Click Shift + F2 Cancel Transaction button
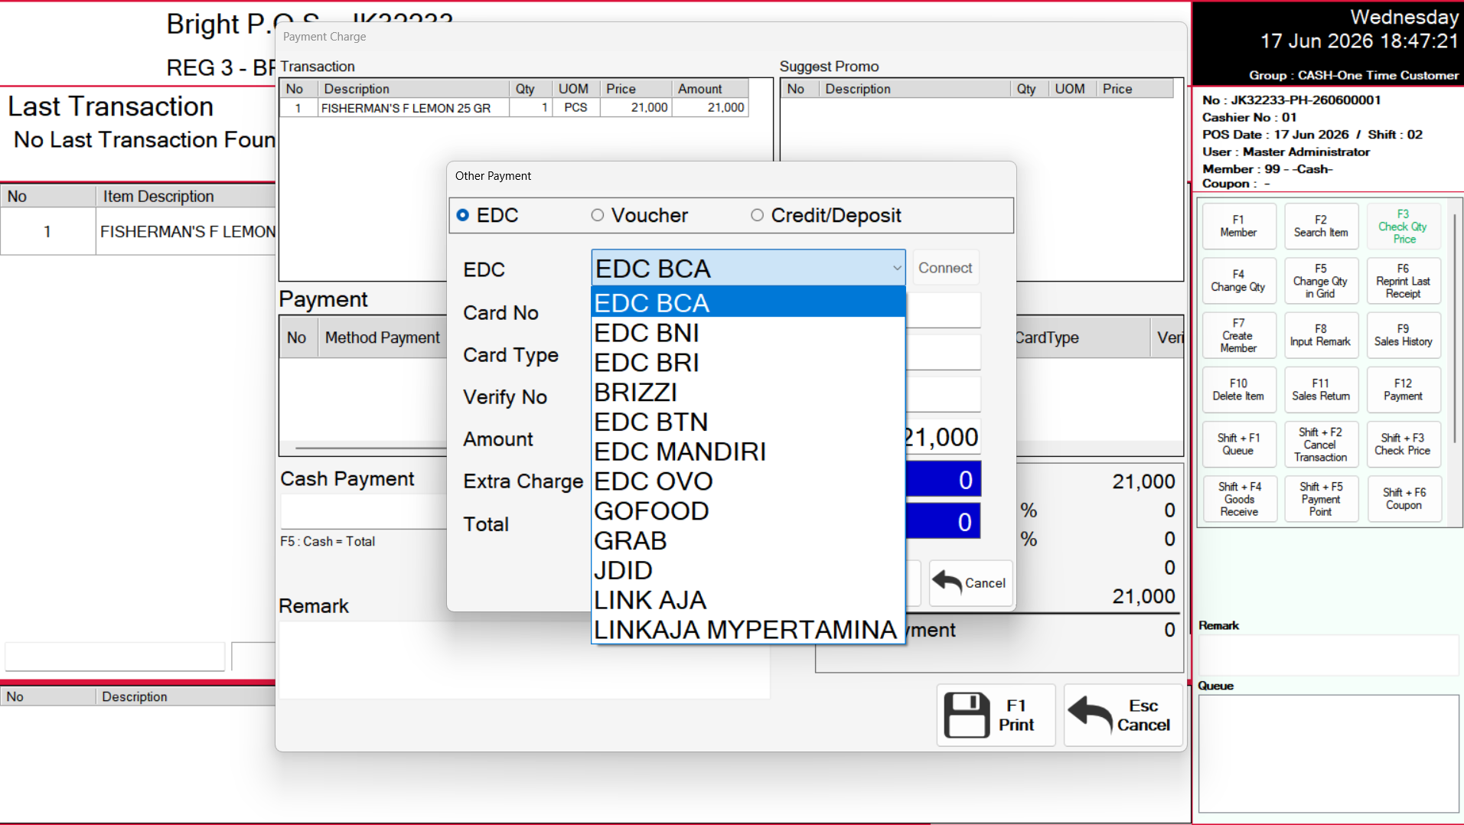The width and height of the screenshot is (1464, 825). pos(1321,445)
